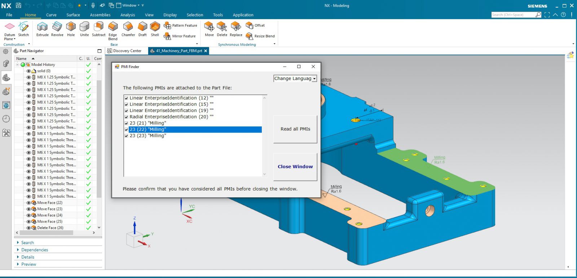Uncheck Linear EnterpriseIdentification (15) PMI

126,104
